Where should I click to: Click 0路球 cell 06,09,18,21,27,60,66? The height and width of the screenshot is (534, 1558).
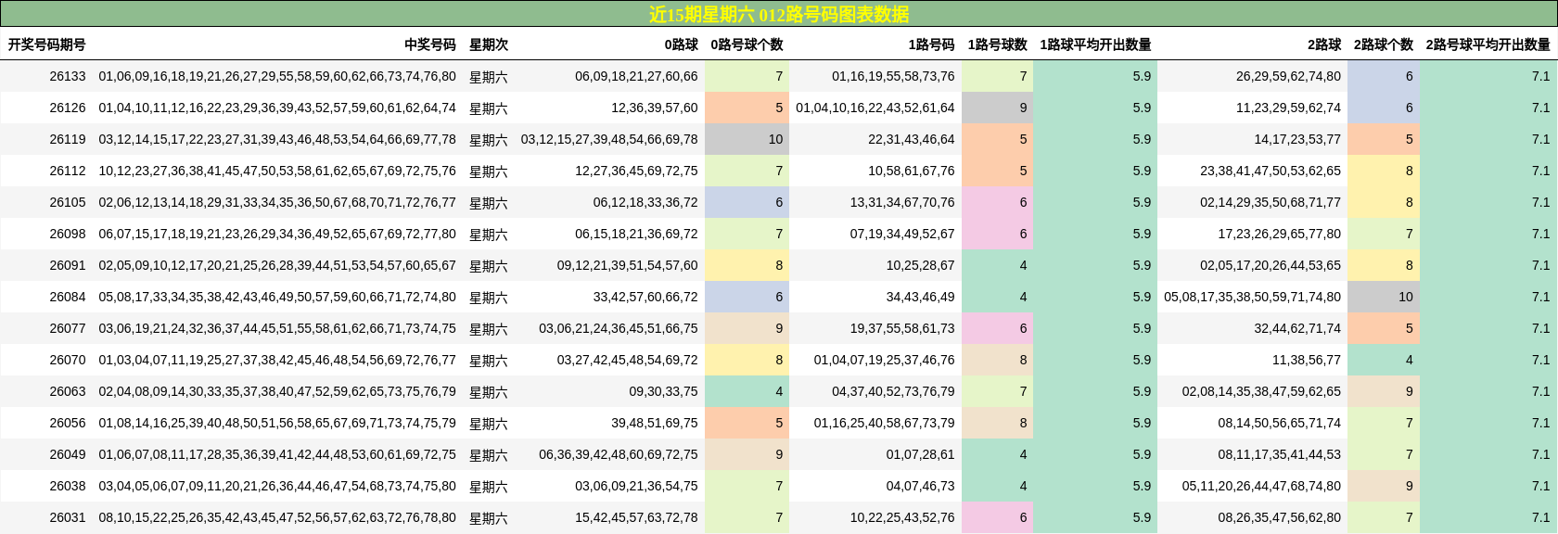pyautogui.click(x=636, y=76)
